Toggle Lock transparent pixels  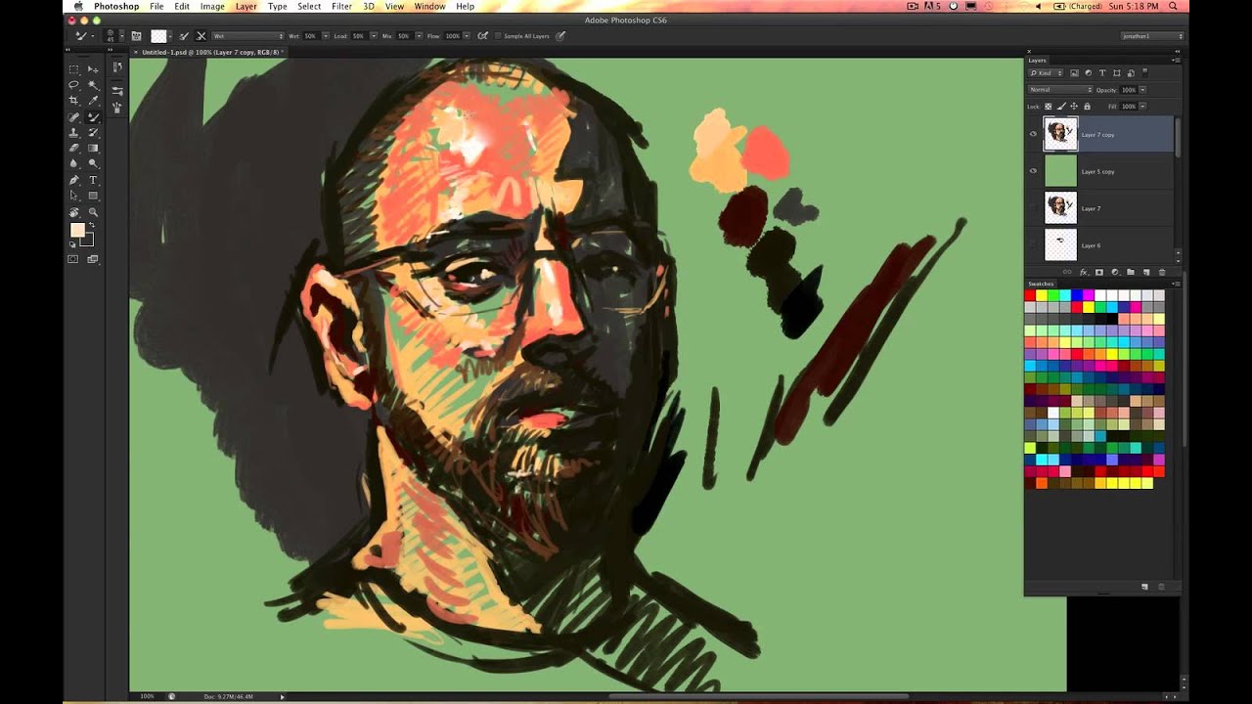pos(1049,106)
